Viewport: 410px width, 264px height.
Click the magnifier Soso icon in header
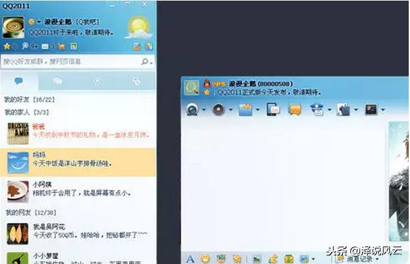tap(25, 46)
